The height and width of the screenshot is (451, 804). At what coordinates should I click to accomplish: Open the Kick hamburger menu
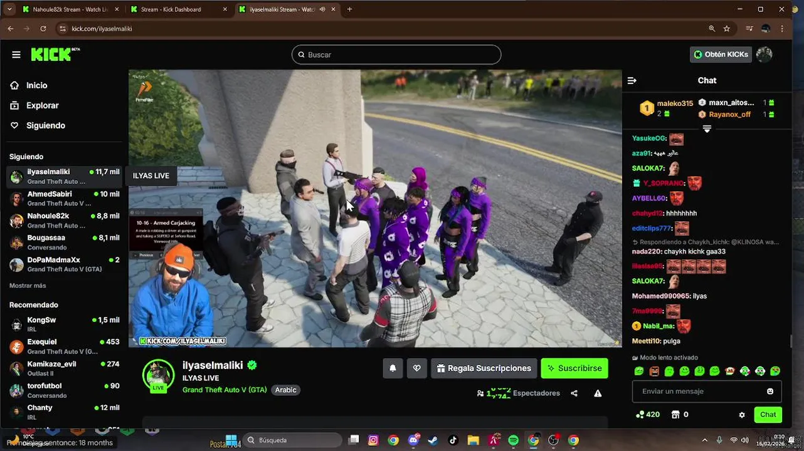pos(16,54)
